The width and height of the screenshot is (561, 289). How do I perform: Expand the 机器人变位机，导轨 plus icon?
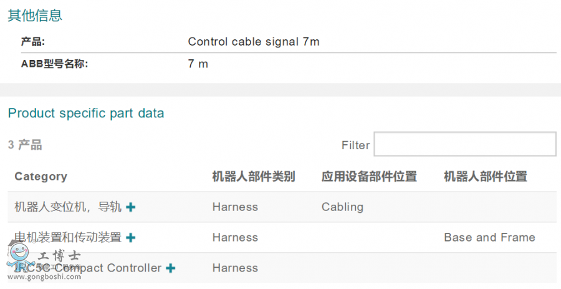(x=131, y=207)
